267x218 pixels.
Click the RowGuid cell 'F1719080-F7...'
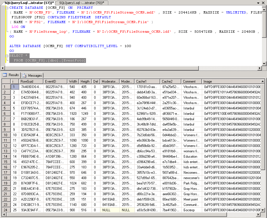coord(31,114)
